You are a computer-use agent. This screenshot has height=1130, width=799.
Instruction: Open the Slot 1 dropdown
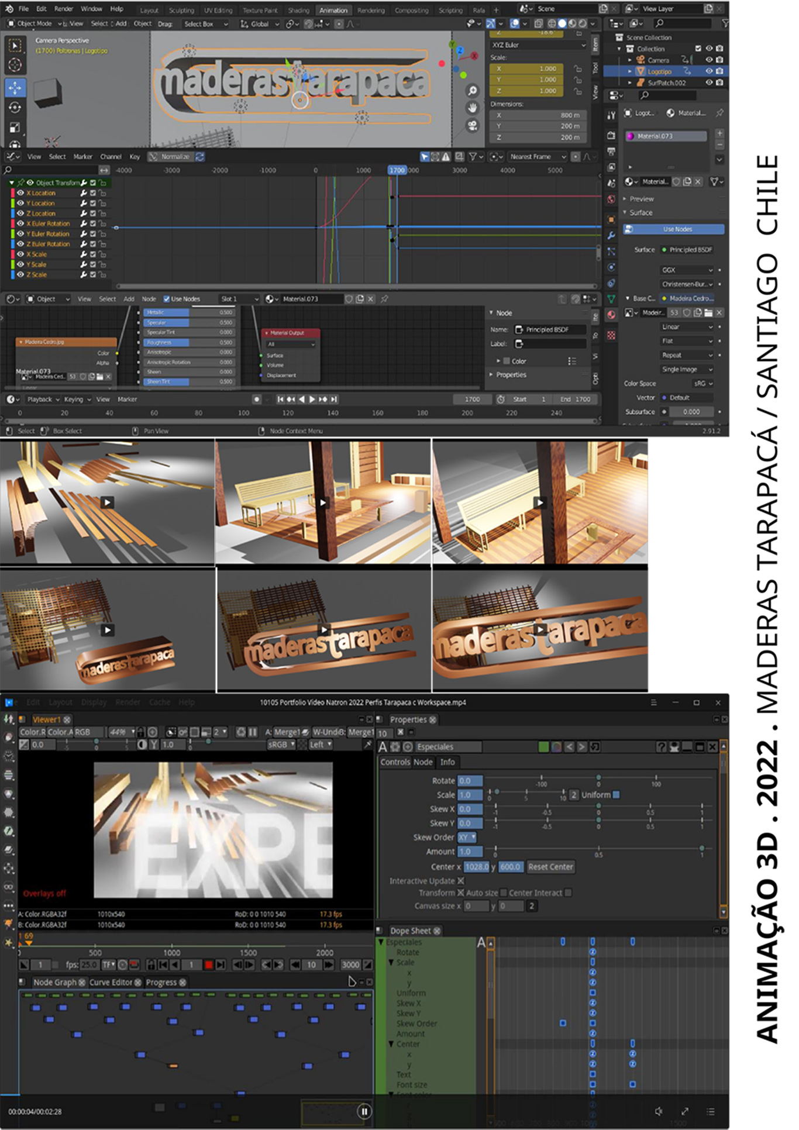click(x=239, y=299)
